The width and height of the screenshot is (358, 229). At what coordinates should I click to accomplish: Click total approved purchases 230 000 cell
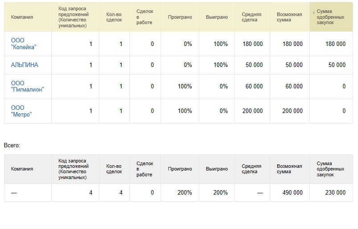pos(335,192)
